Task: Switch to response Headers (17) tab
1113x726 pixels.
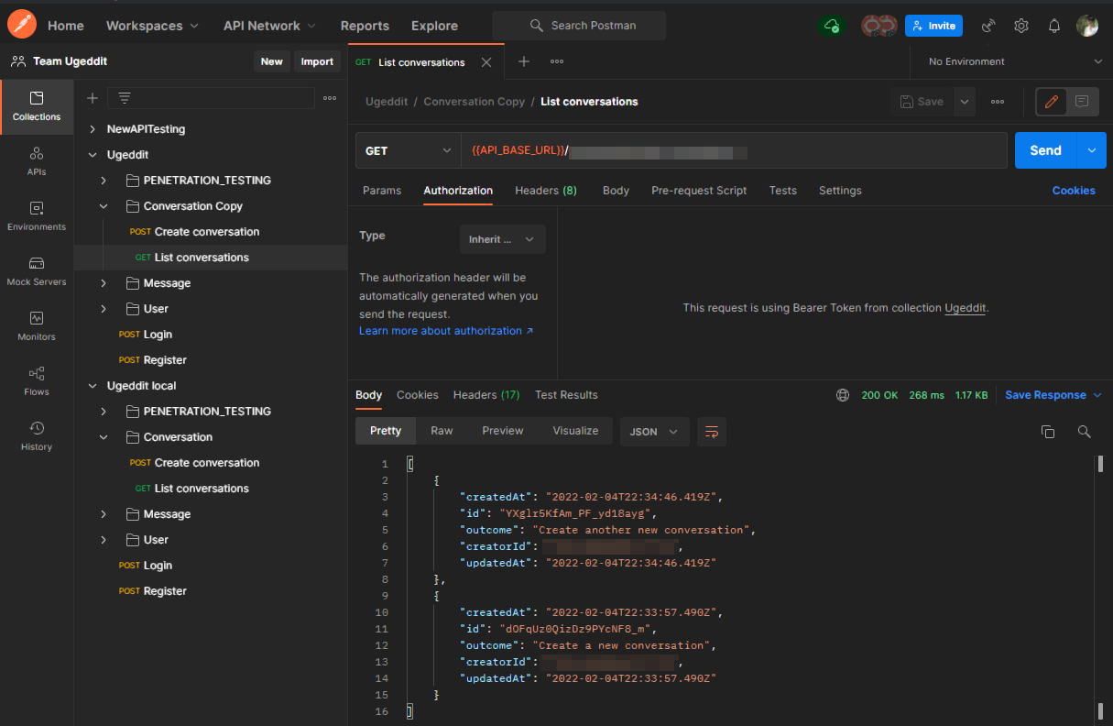Action: [486, 395]
